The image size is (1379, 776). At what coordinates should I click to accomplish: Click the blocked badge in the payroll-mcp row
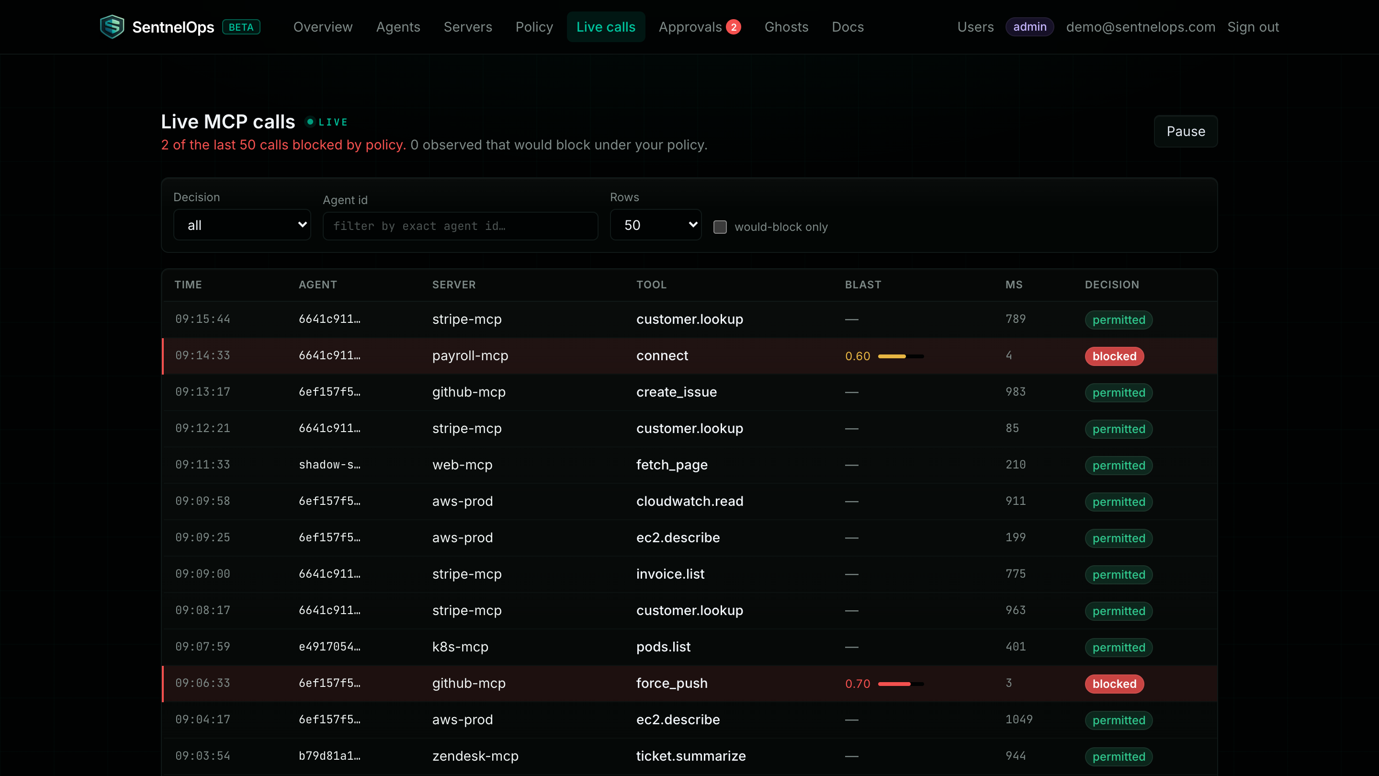1115,356
